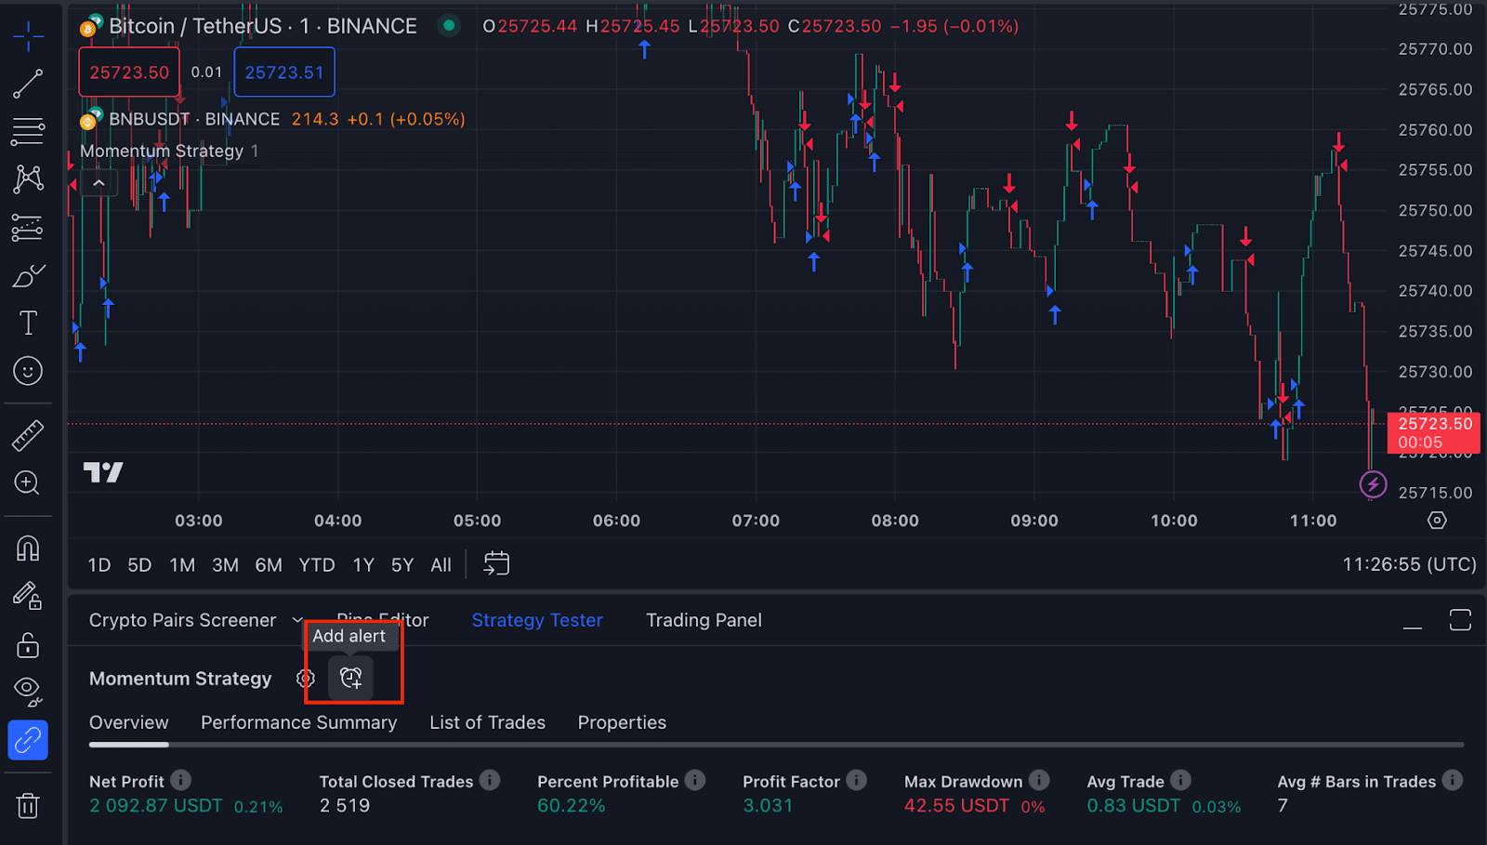
Task: Collapse the indicator legend chevron
Action: pyautogui.click(x=99, y=183)
